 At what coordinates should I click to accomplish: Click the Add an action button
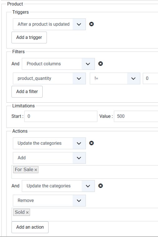30,227
